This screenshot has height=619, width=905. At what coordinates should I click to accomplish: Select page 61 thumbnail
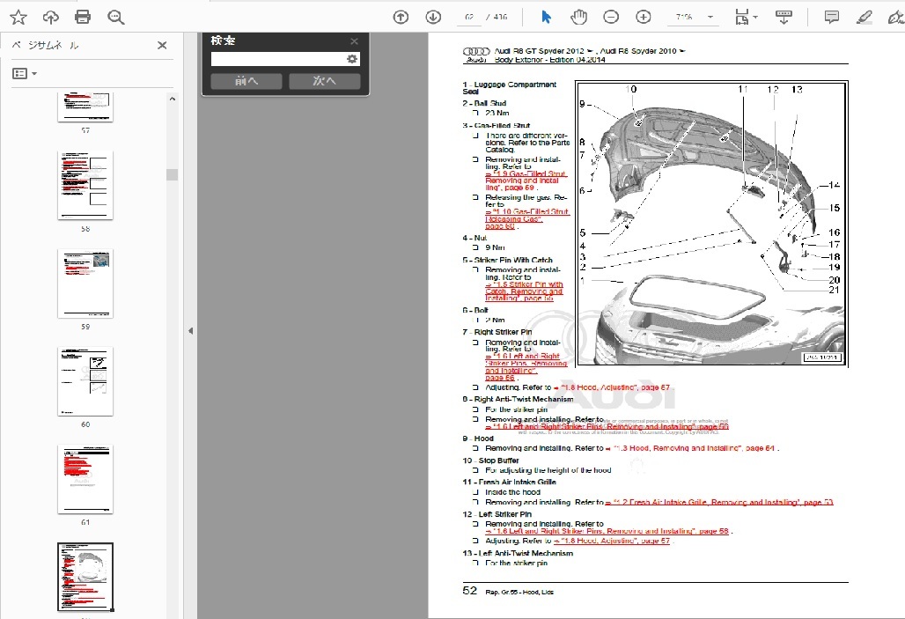pyautogui.click(x=85, y=479)
